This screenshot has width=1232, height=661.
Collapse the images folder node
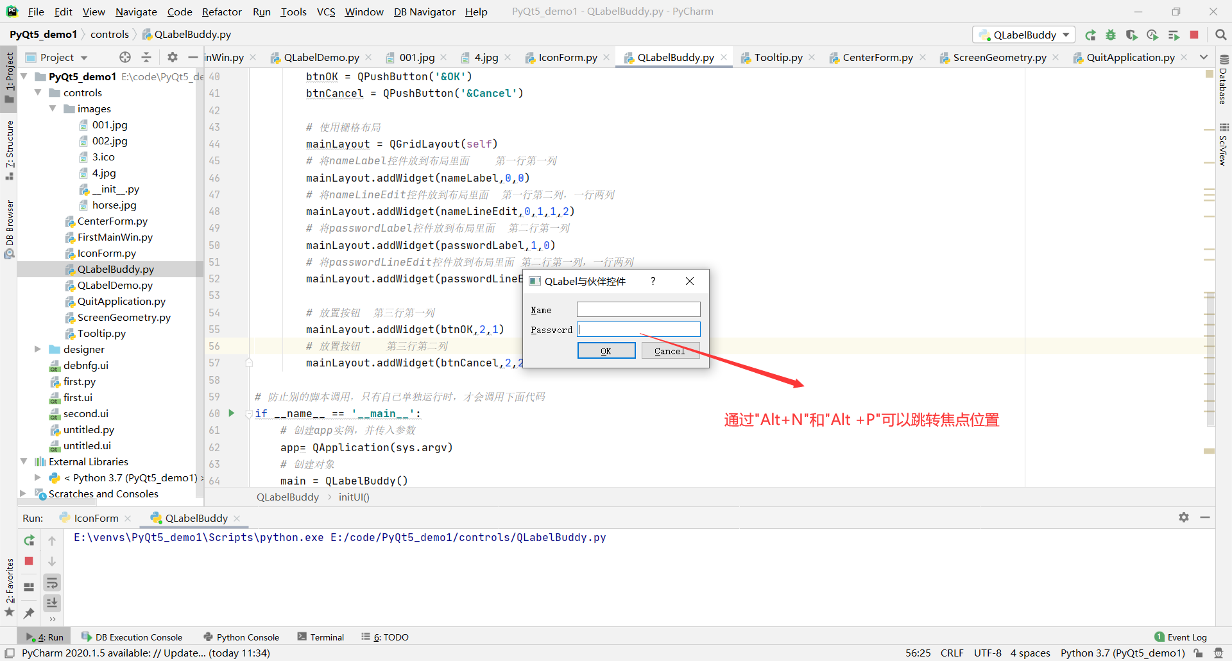coord(53,108)
